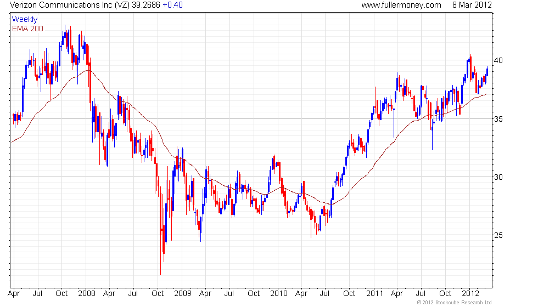The width and height of the screenshot is (538, 307).
Task: Click the y-axis label 30
Action: [x=498, y=177]
